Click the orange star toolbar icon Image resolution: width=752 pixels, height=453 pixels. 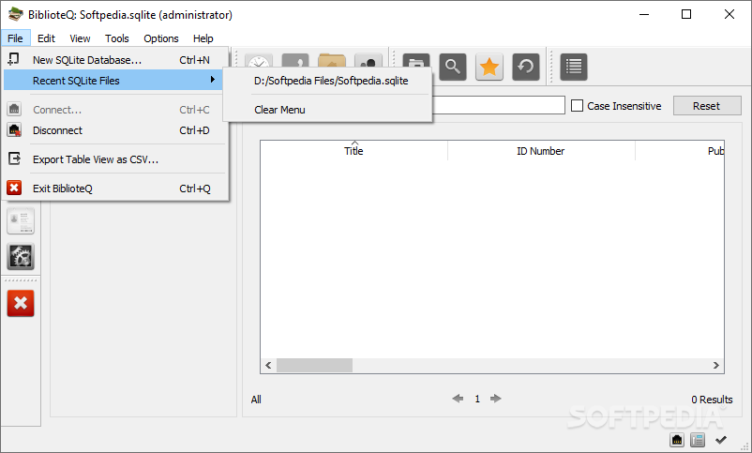click(489, 67)
